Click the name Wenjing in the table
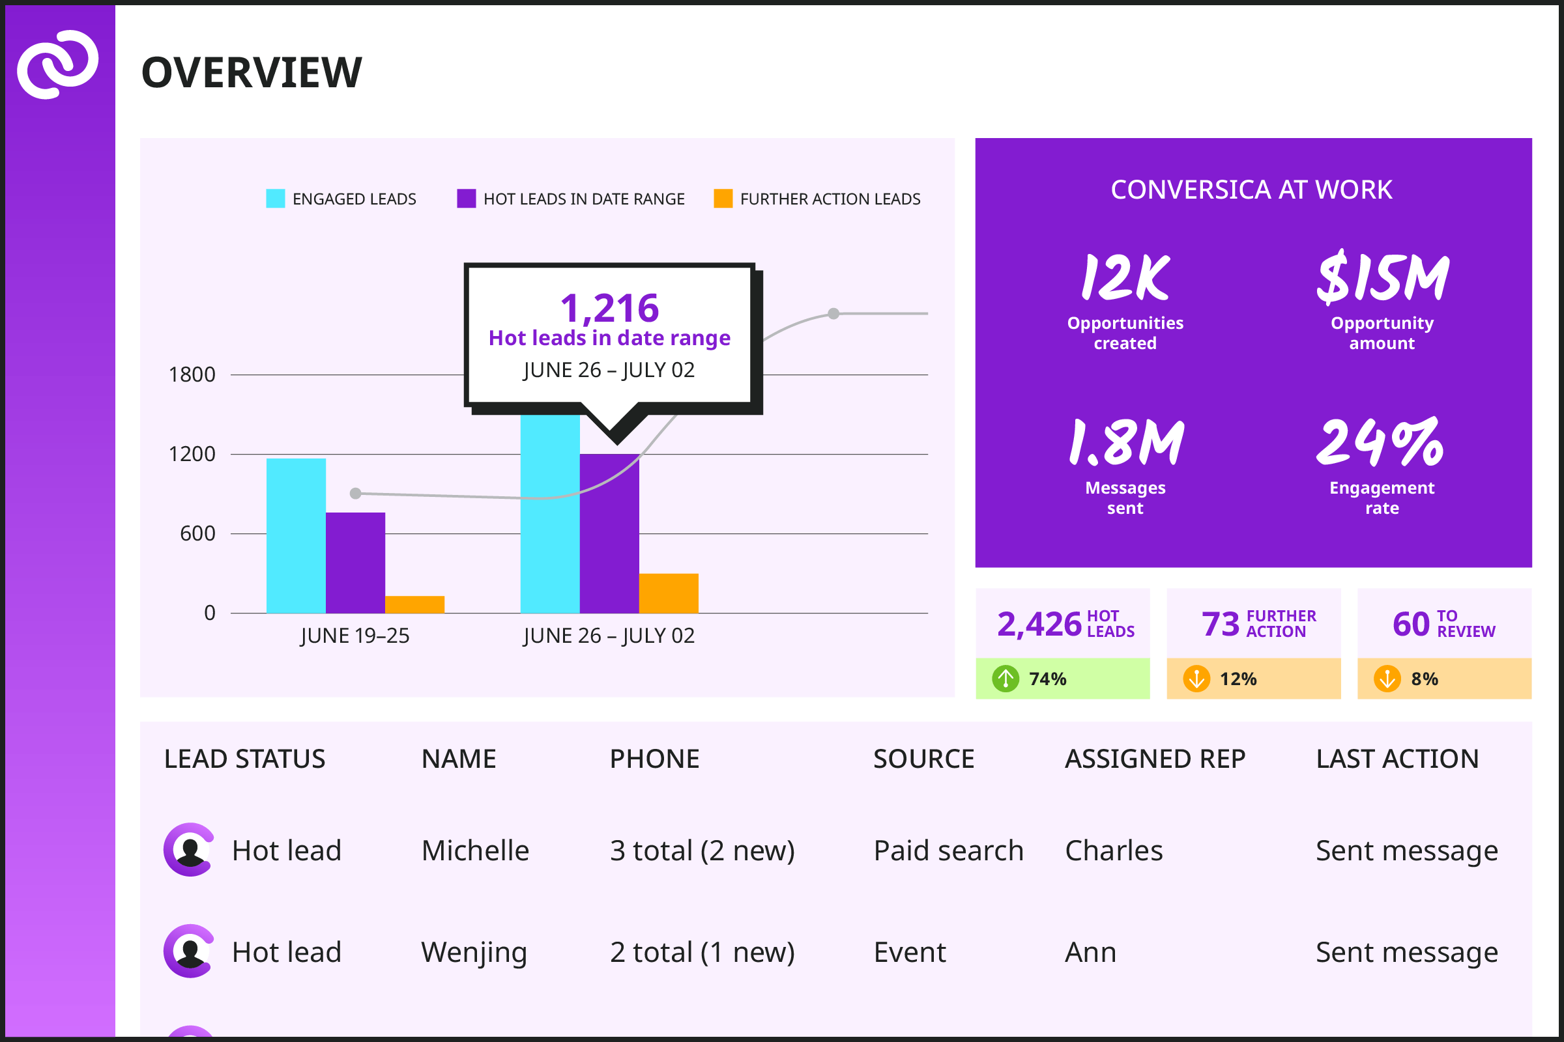Viewport: 1564px width, 1042px height. click(474, 953)
